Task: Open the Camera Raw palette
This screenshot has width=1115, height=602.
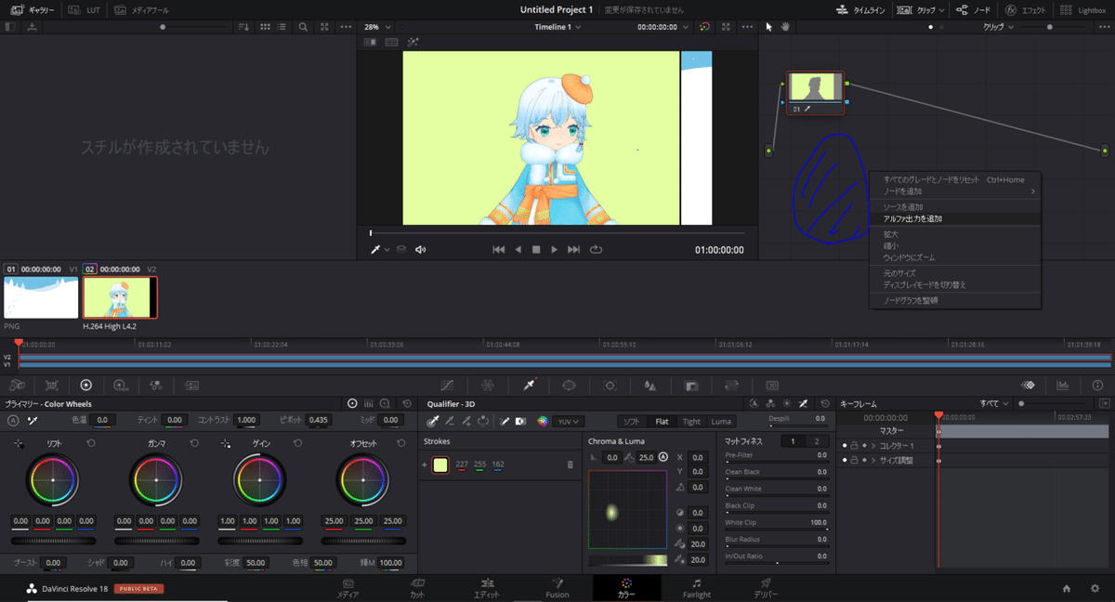Action: [x=16, y=385]
